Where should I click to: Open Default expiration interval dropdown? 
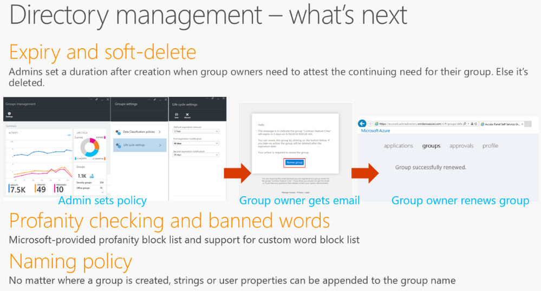(196, 131)
